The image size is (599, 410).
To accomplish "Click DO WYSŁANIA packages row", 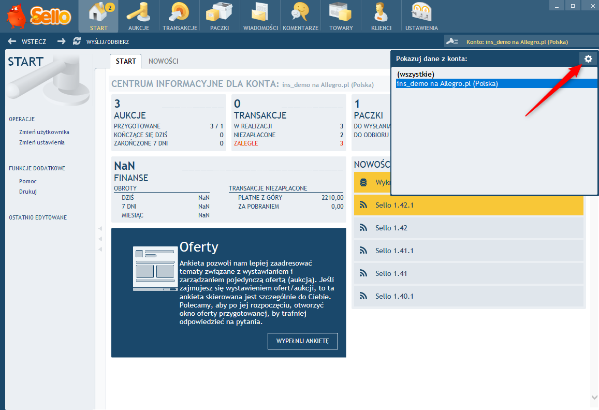I will click(372, 126).
